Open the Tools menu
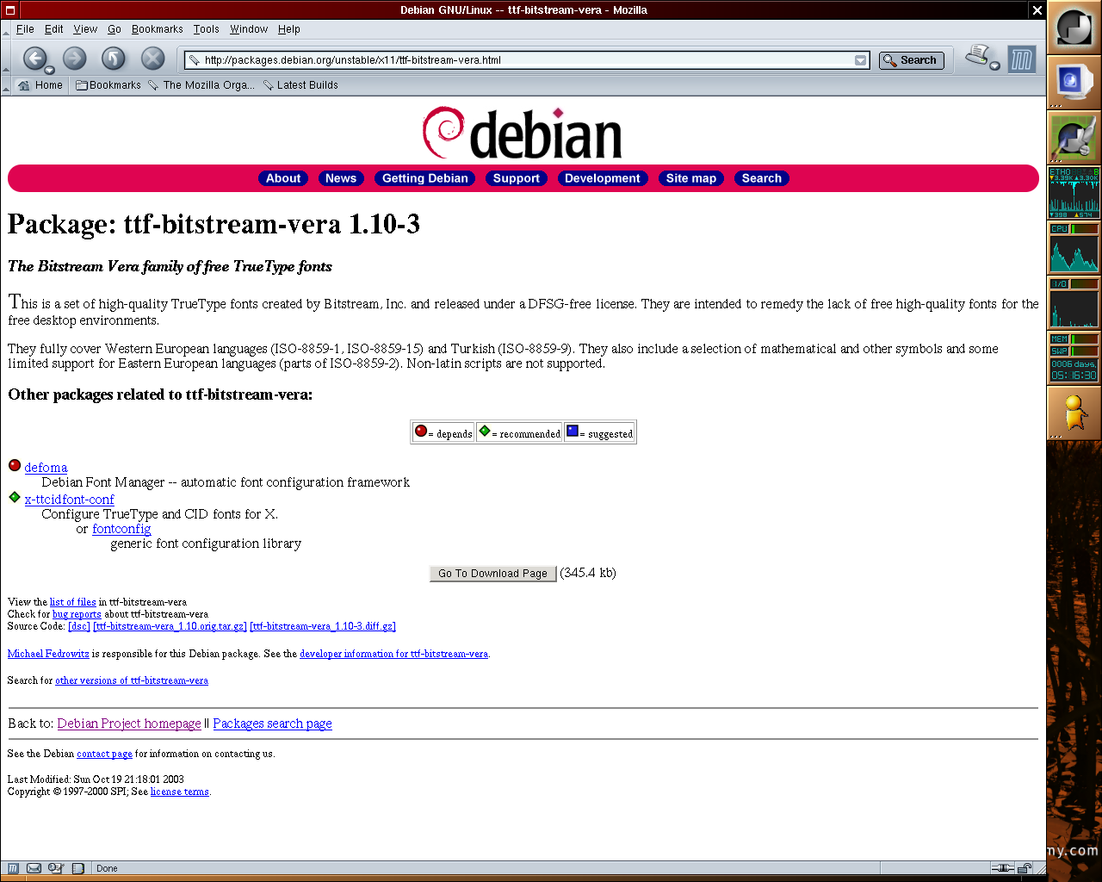 click(x=207, y=29)
